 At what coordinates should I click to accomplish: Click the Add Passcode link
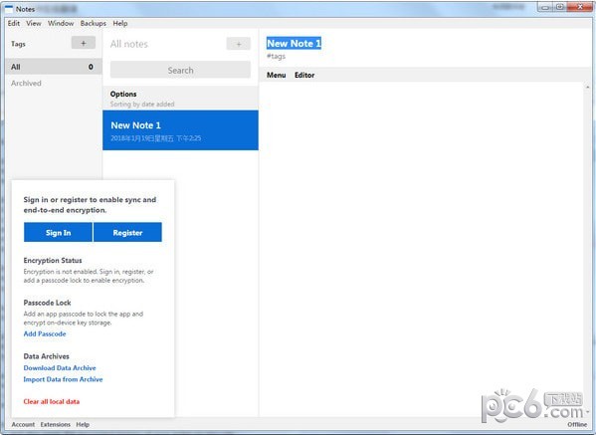pos(45,333)
